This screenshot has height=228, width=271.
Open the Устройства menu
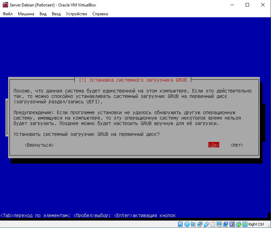[76, 14]
